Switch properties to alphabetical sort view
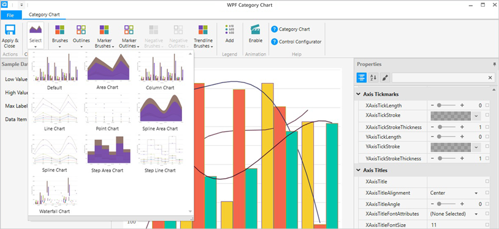This screenshot has height=229, width=499. pos(373,78)
